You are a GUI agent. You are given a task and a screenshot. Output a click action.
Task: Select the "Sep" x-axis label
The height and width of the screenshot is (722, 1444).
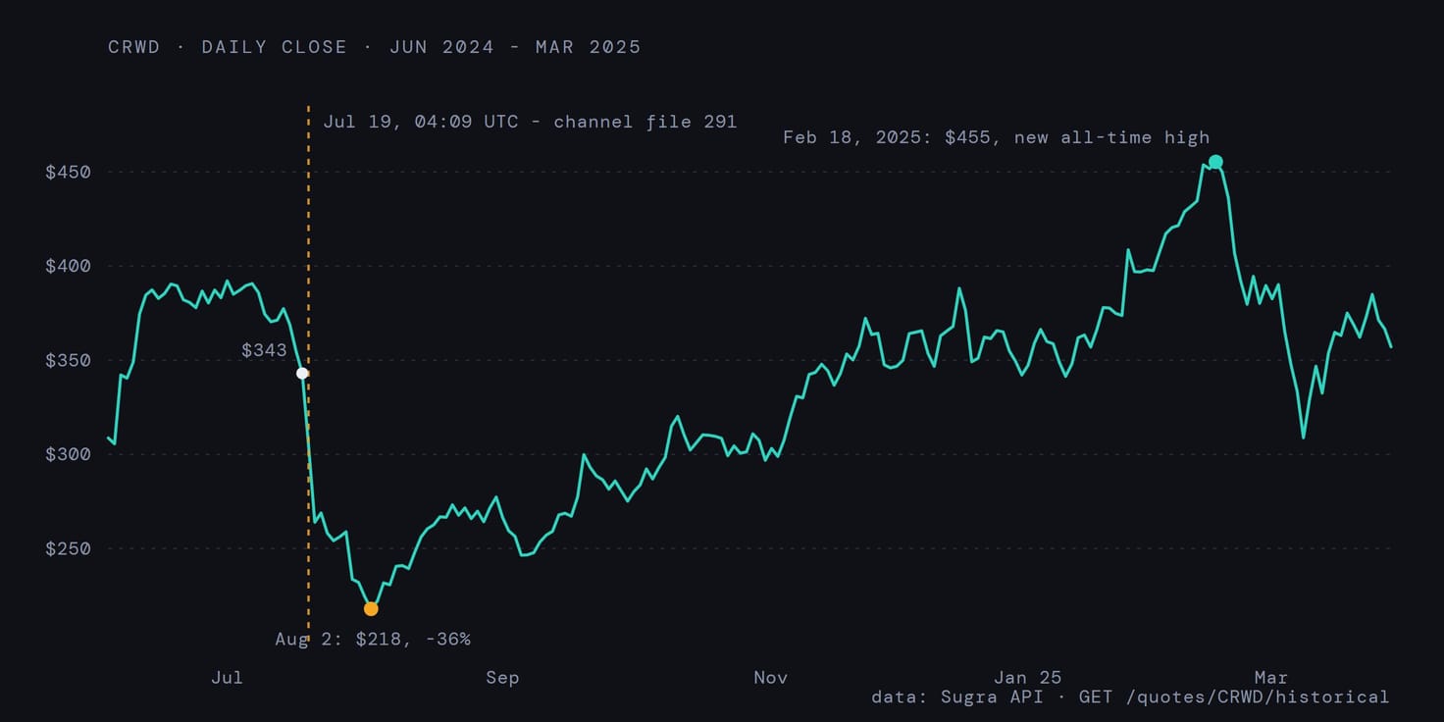point(502,678)
